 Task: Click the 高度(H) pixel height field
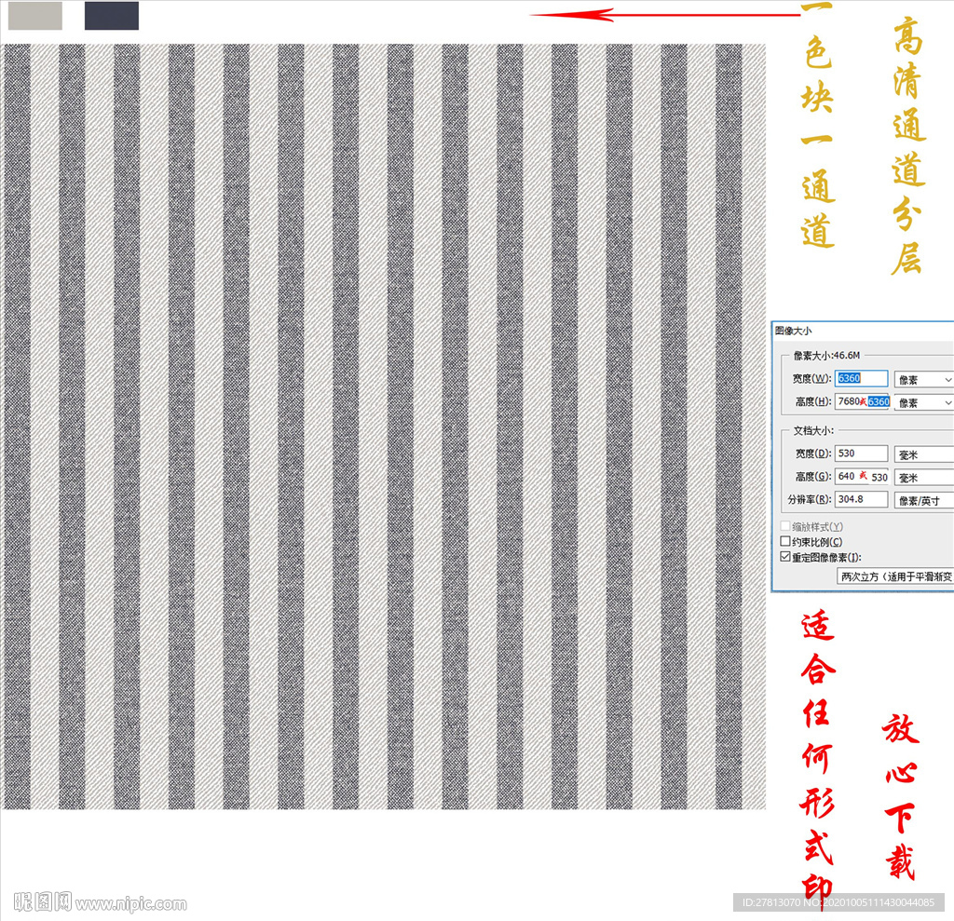point(863,401)
